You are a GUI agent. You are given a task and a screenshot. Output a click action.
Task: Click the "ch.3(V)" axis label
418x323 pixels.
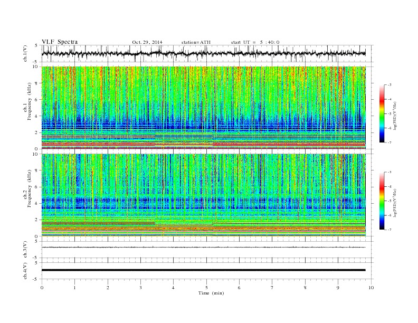[25, 249]
